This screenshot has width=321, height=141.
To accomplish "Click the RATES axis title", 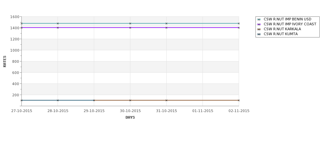I will point(5,61).
